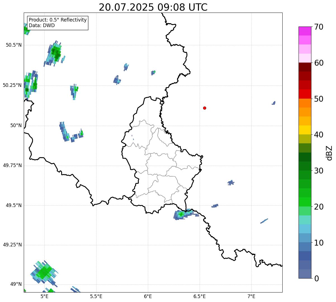Viewport: 336px width, 302px height.
Task: Click the 49.75°N latitude tick label
Action: click(x=12, y=165)
